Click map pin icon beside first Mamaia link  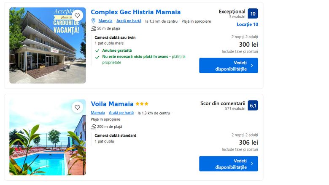click(94, 21)
